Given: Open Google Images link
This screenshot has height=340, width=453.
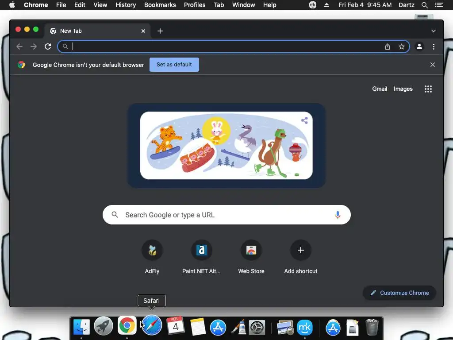Looking at the screenshot, I should (x=403, y=89).
